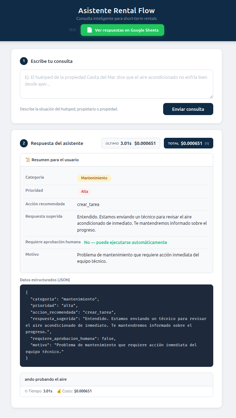Submit with Enviar consulta button
This screenshot has height=418, width=236.
(188, 109)
